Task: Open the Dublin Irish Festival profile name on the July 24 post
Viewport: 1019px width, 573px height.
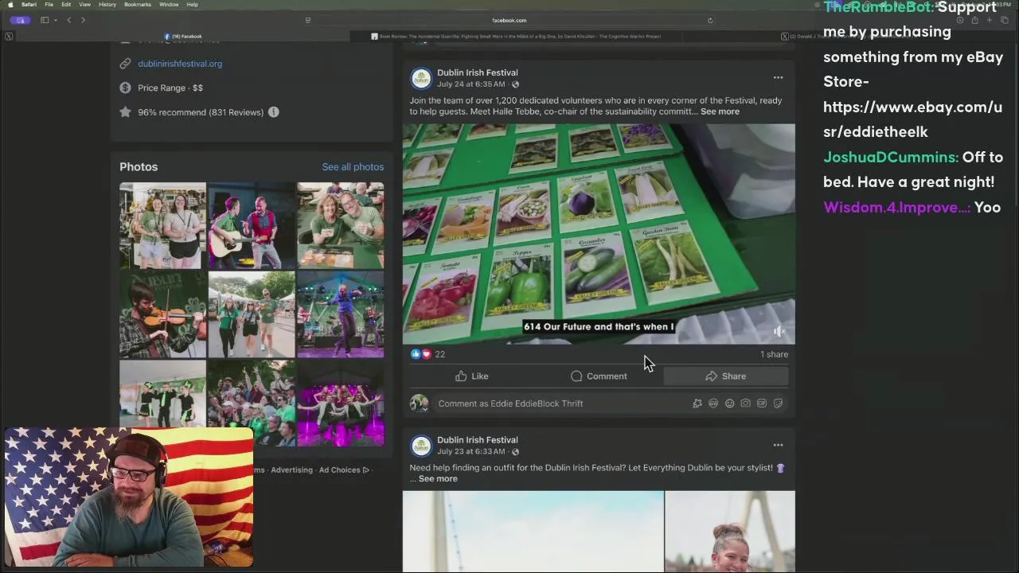Action: click(477, 72)
